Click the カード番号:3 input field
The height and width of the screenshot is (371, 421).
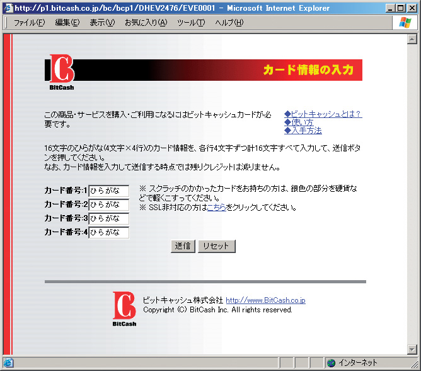[109, 218]
